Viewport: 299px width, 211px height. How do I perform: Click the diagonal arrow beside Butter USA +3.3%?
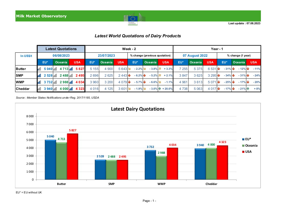pyautogui.click(x=160, y=69)
